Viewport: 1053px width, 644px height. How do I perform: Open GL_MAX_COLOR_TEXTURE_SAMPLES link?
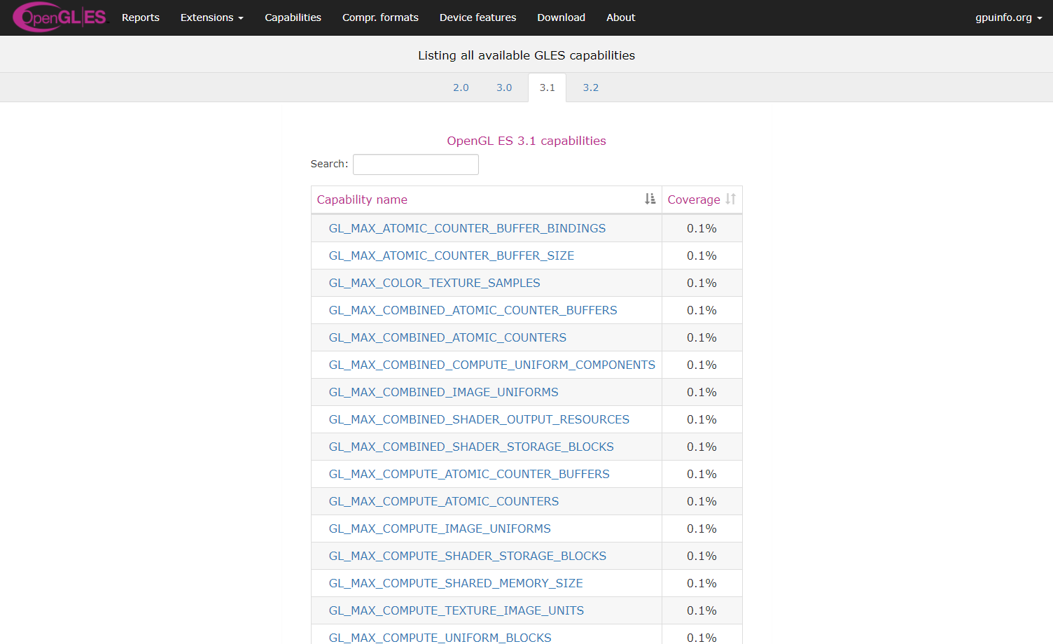(435, 283)
